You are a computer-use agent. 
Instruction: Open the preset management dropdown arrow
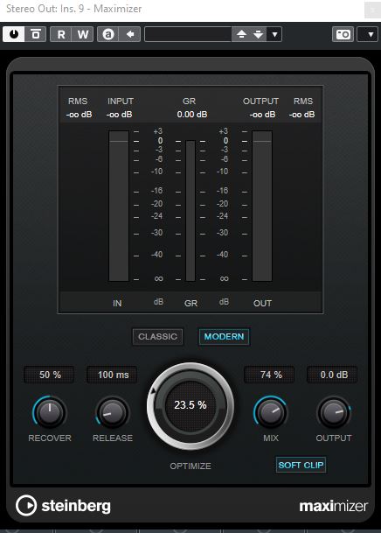[274, 34]
